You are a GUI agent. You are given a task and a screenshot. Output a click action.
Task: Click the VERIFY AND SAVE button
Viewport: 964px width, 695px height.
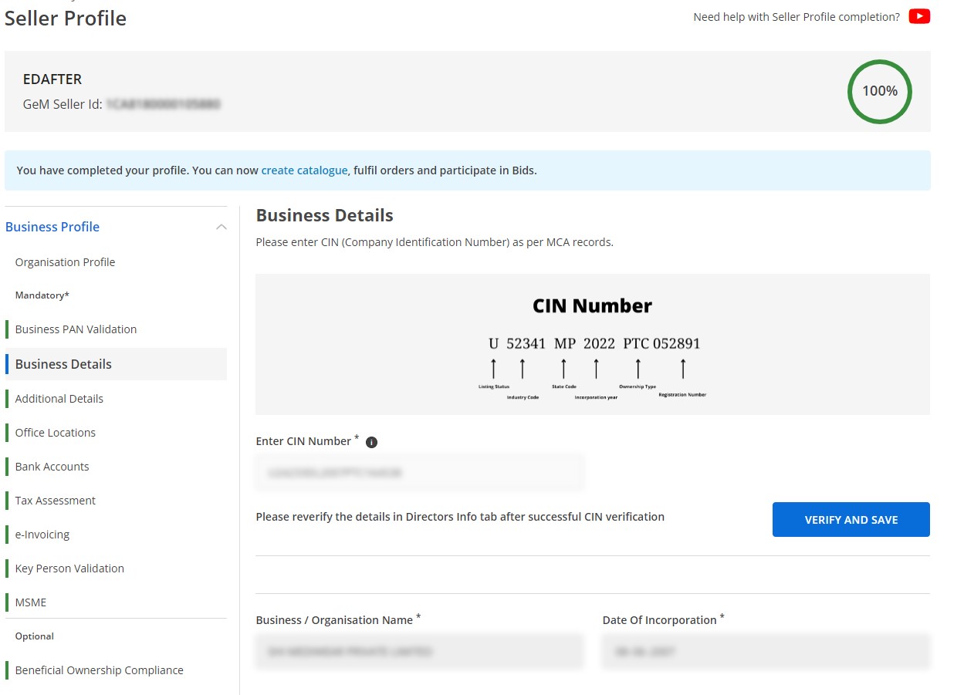851,519
